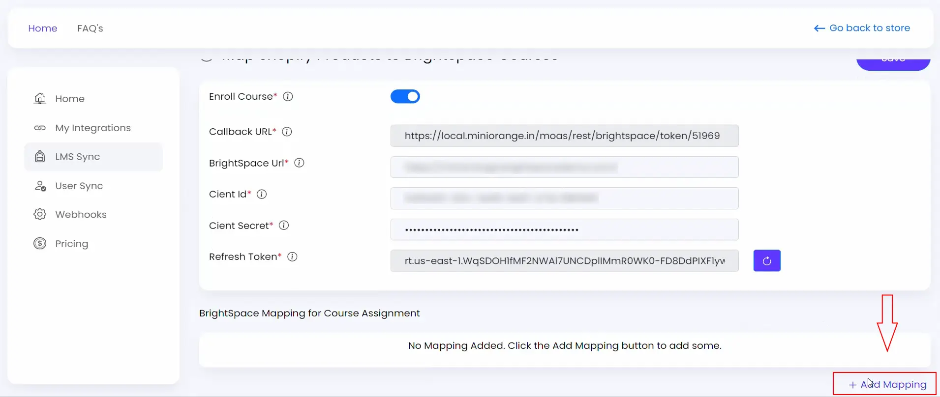Image resolution: width=940 pixels, height=397 pixels.
Task: Select My Integrations in the sidebar
Action: tap(93, 128)
